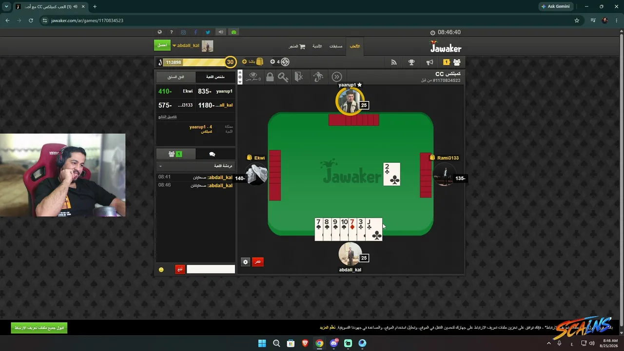This screenshot has width=624, height=351.
Task: Open score details link (تفاصيل النتائج)
Action: click(x=168, y=117)
